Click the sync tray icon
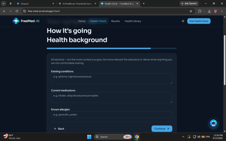The height and width of the screenshot is (141, 226). tap(189, 137)
